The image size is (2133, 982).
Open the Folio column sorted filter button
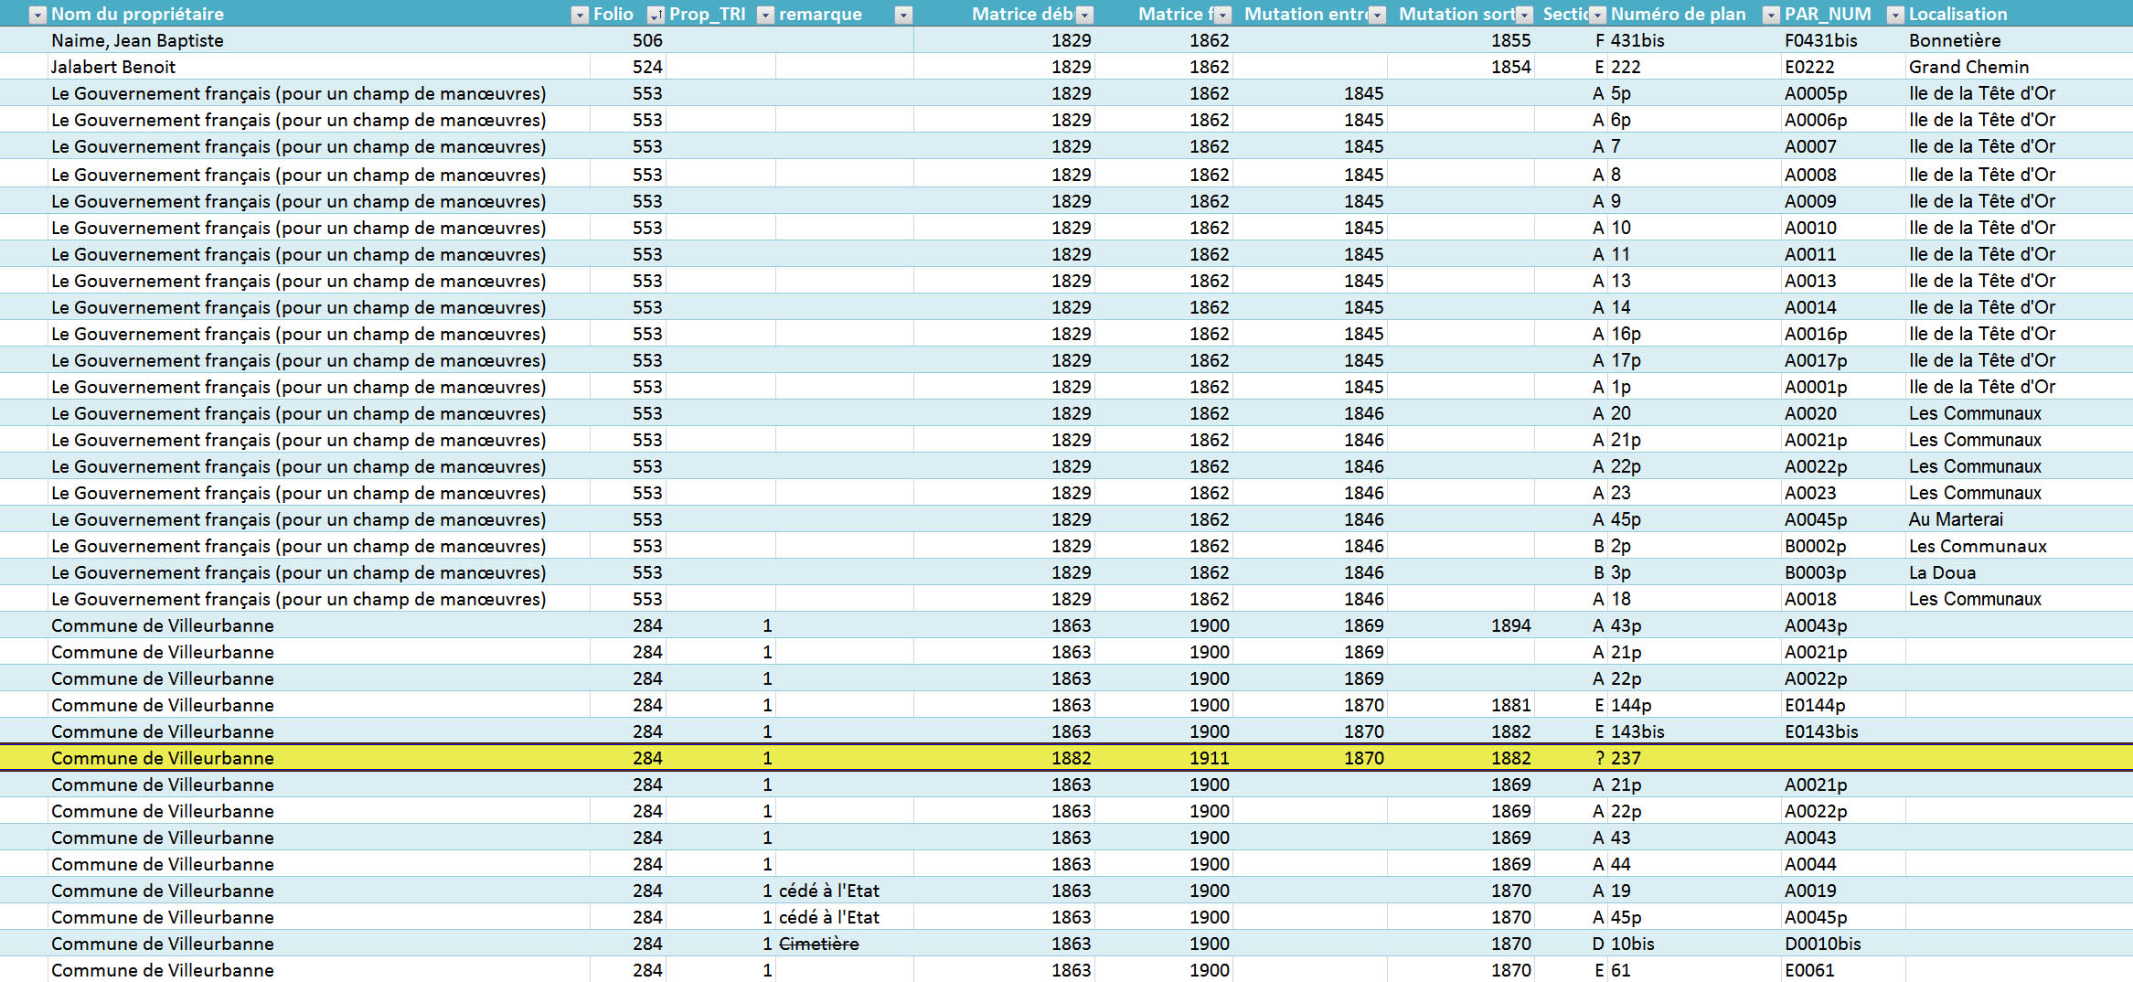pos(656,15)
